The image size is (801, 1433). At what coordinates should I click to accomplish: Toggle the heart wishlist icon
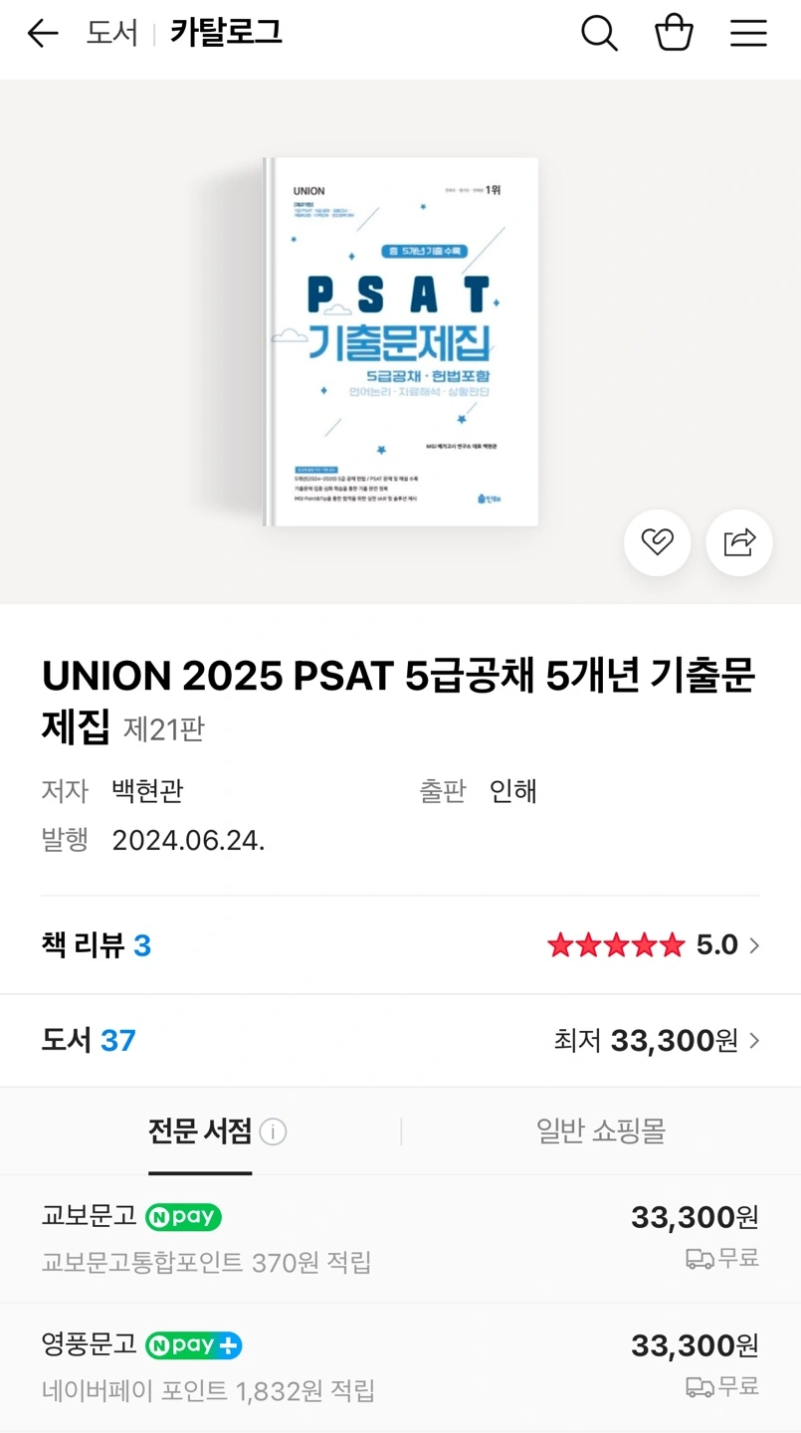[x=657, y=542]
